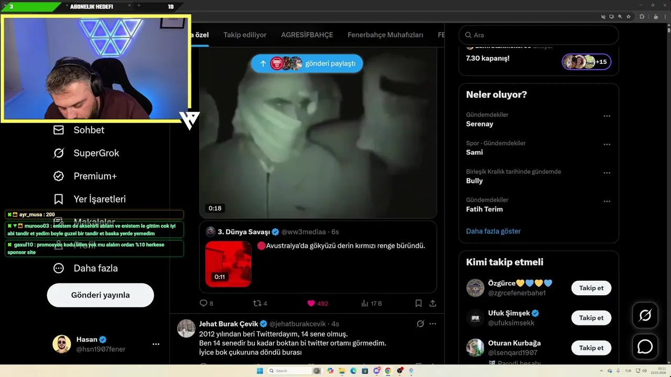Open Yer İşaretleri bookmarks
Image resolution: width=671 pixels, height=377 pixels.
pyautogui.click(x=89, y=199)
